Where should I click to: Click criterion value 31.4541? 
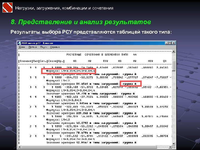[x=82, y=84]
